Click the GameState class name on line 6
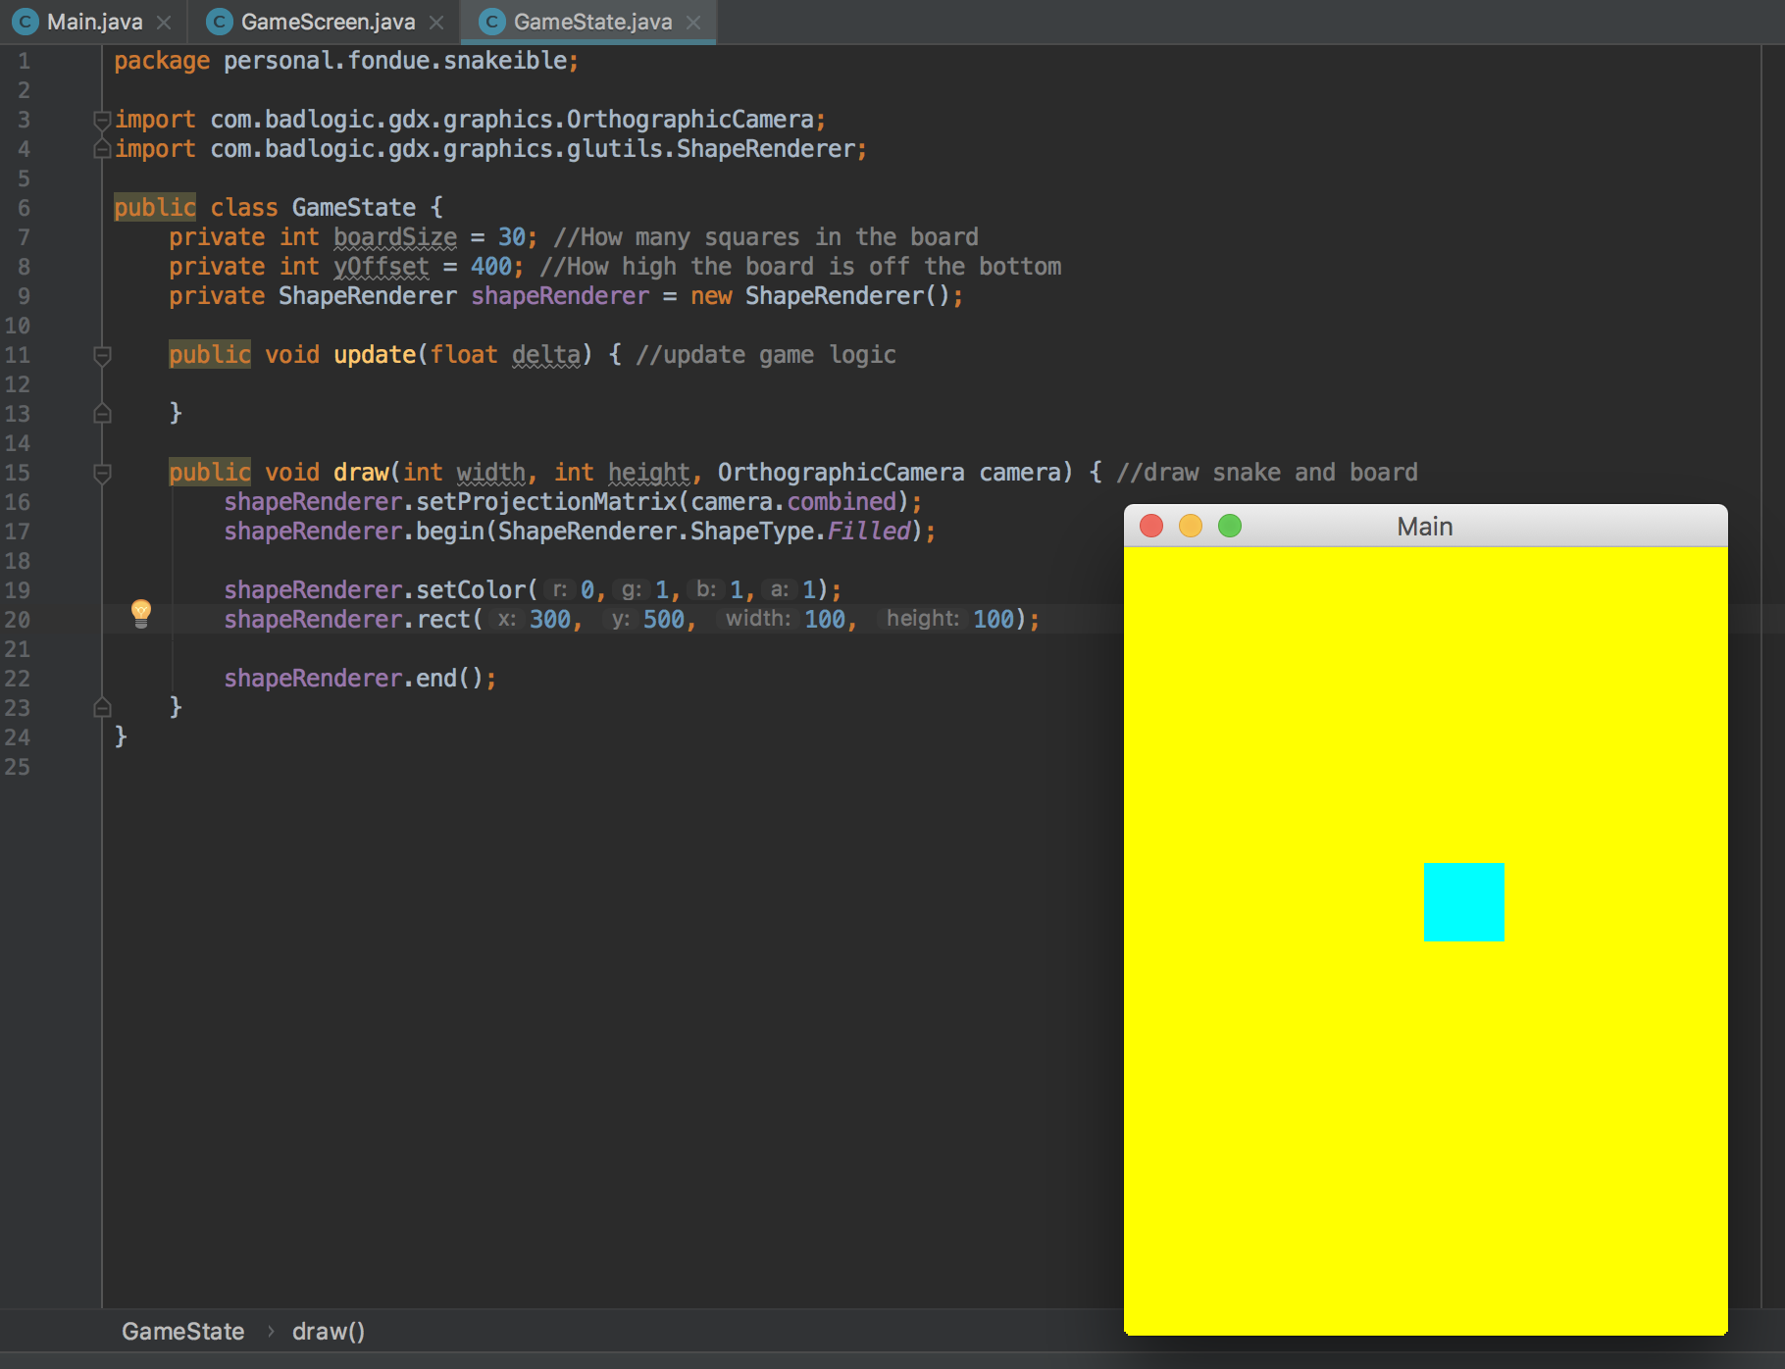The image size is (1785, 1369). pos(354,208)
